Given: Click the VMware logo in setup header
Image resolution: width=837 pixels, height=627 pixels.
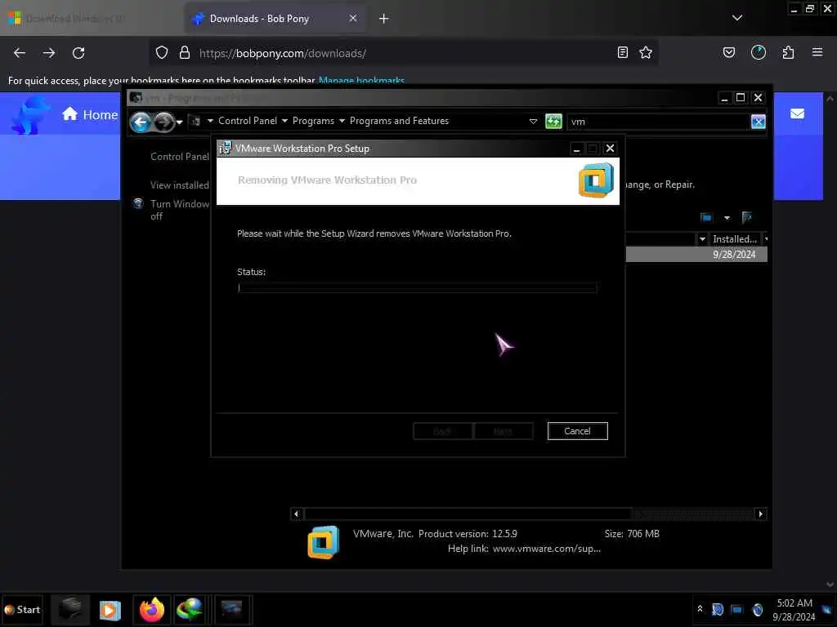Looking at the screenshot, I should coord(596,180).
